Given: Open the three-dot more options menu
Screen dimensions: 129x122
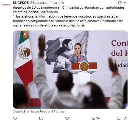Looking at the screenshot, I should [x=126, y=3].
